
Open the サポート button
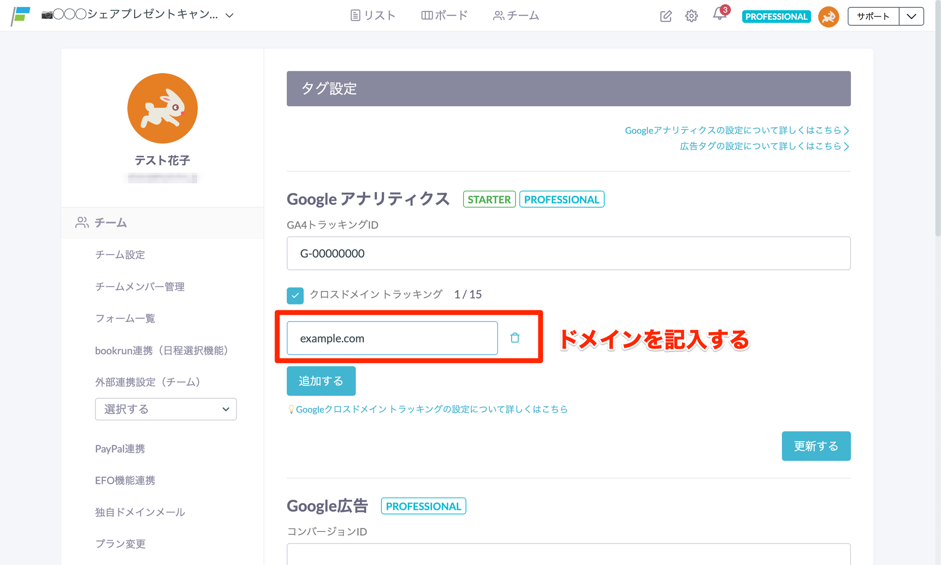point(873,17)
